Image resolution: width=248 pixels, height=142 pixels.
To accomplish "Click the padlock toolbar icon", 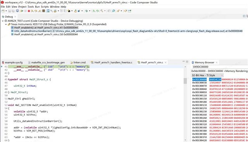I will pyautogui.click(x=55, y=11).
